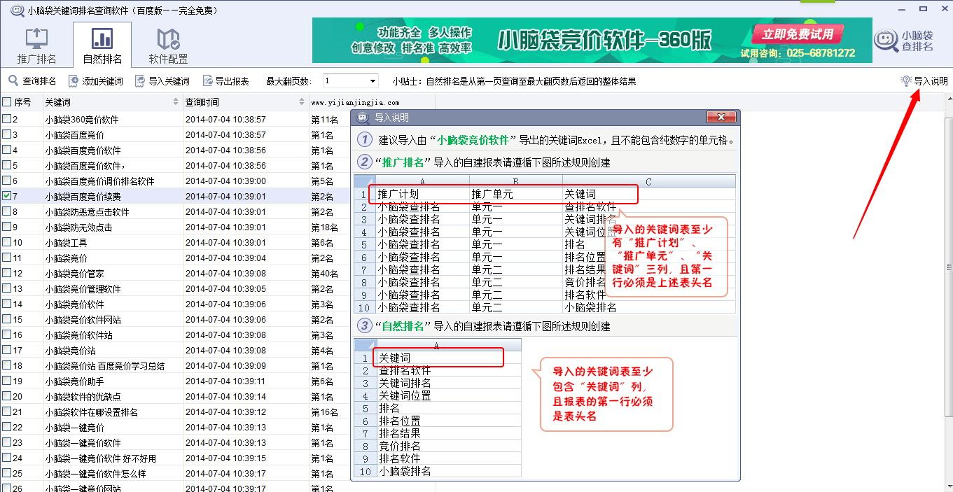Viewport: 953px width, 492px height.
Task: Click the 推广排名 monitor icon
Action: point(36,38)
